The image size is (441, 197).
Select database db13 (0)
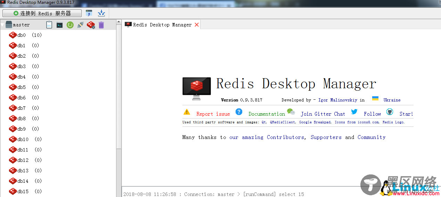pyautogui.click(x=25, y=171)
